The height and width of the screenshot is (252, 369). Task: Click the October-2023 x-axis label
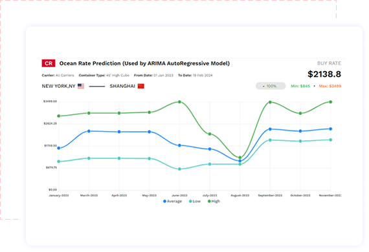click(x=300, y=195)
